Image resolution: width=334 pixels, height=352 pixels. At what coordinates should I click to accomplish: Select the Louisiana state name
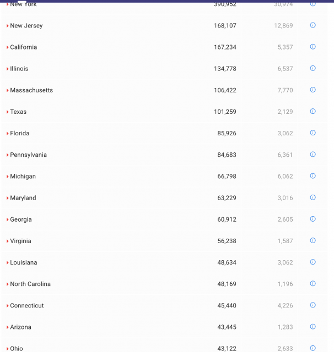[24, 262]
